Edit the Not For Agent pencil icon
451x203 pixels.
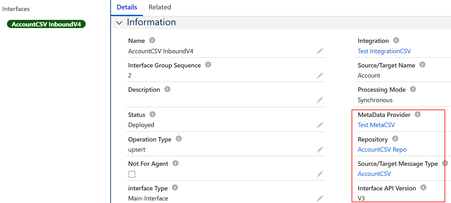tap(320, 174)
